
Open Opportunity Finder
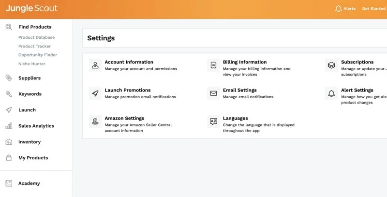tap(38, 55)
